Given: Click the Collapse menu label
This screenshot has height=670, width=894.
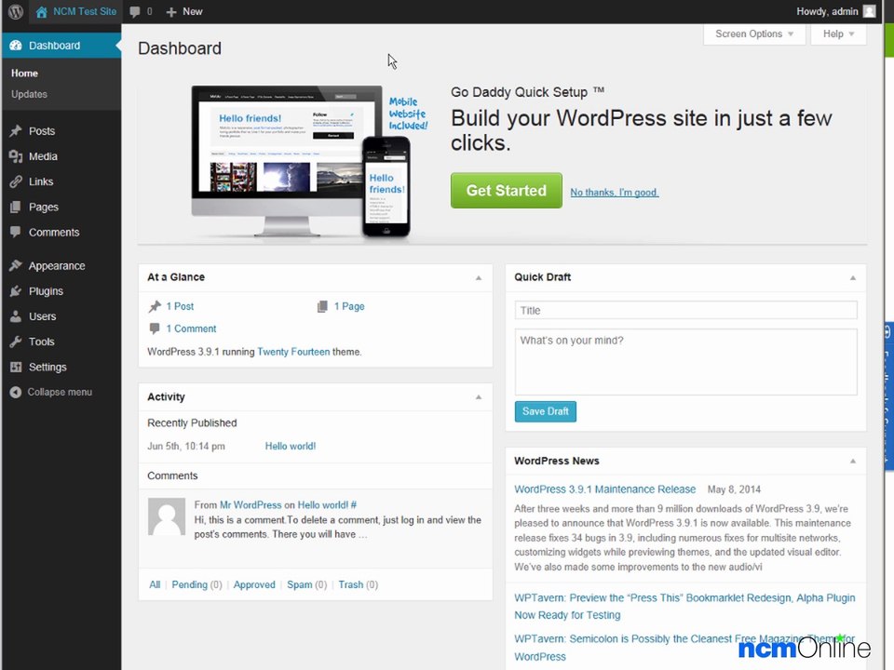Looking at the screenshot, I should pyautogui.click(x=60, y=392).
